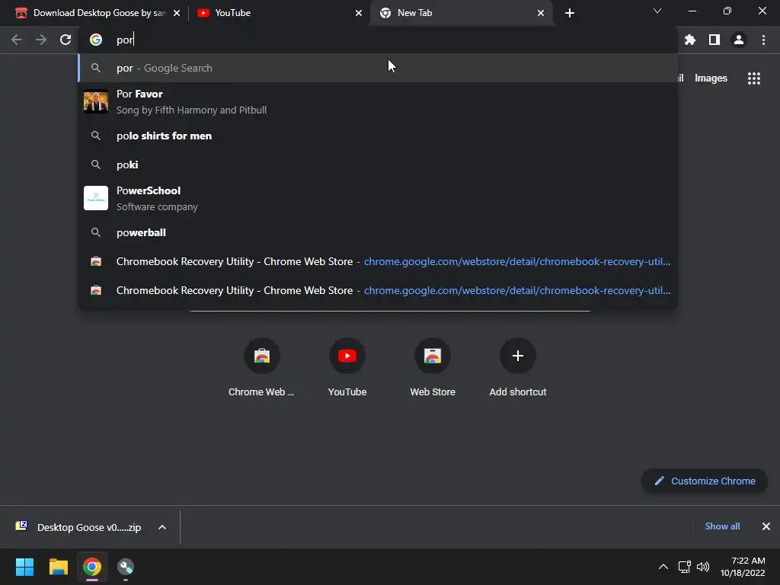Select the 'Por Favor' song suggestion

pos(378,101)
